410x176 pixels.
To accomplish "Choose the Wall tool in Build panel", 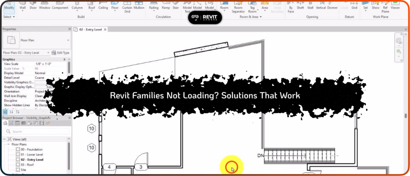I will tap(22, 6).
